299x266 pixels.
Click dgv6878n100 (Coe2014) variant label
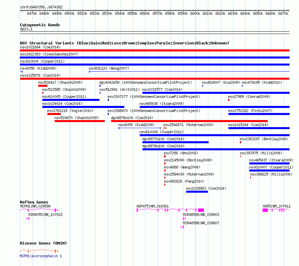click(163, 146)
